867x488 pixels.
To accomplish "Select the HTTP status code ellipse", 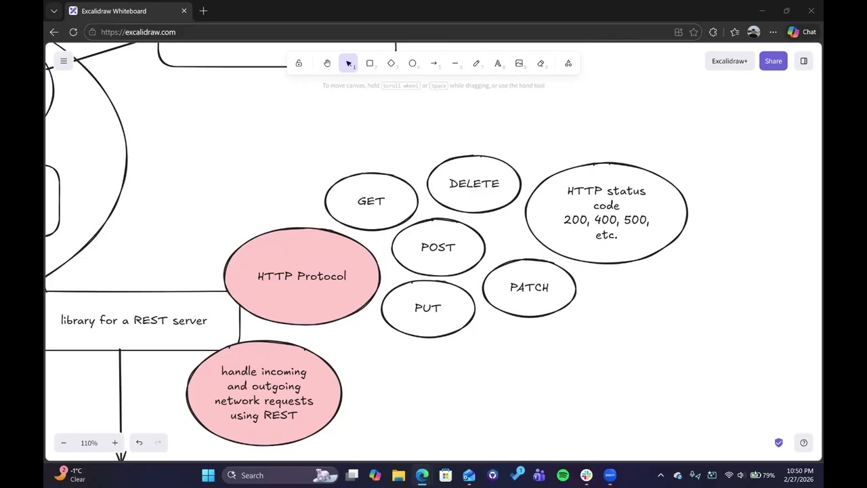I will coord(606,213).
